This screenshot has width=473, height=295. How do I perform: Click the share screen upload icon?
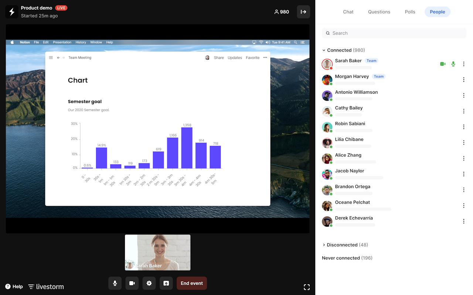coord(166,283)
